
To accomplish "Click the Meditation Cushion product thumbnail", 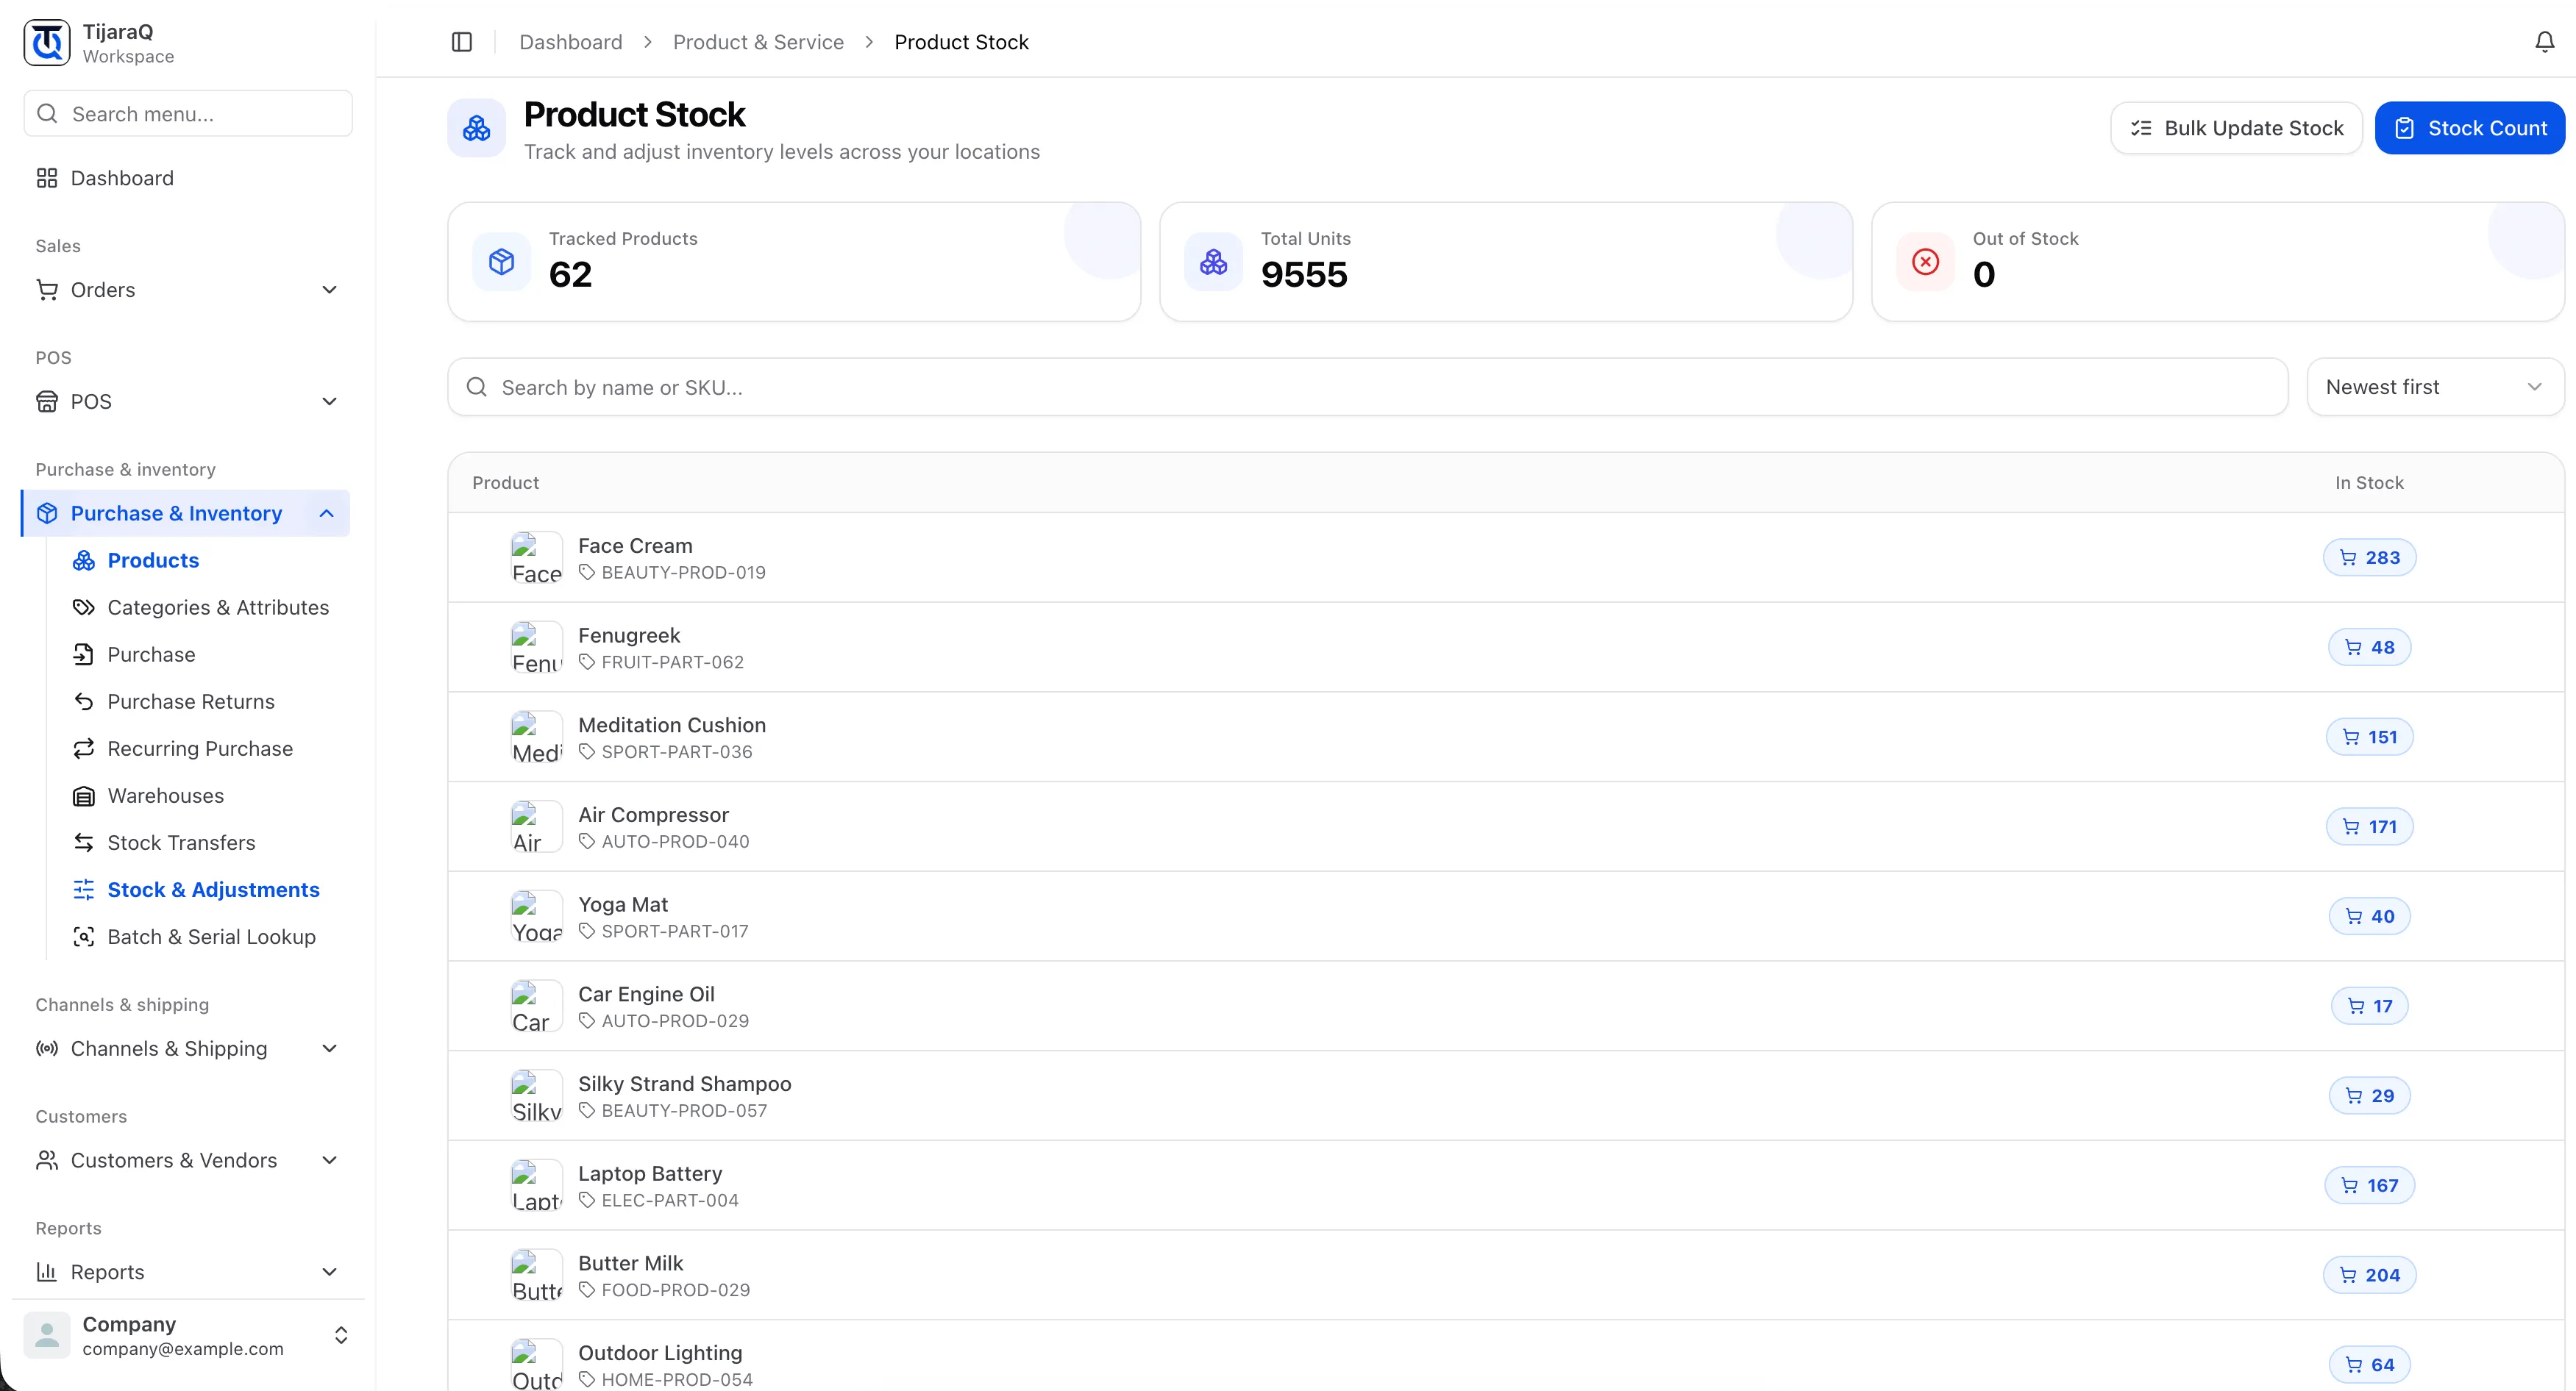I will (x=537, y=737).
